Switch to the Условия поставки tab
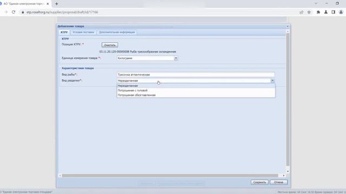The image size is (346, 194). (83, 32)
